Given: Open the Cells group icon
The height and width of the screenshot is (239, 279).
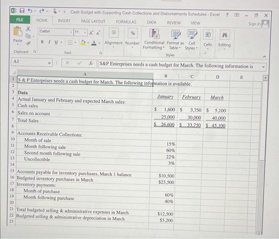Looking at the screenshot, I should pyautogui.click(x=208, y=35).
